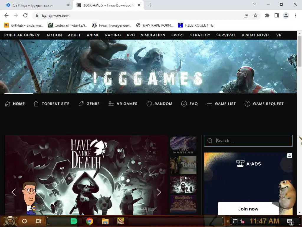
Task: Open GitHub - Enderma bookmark
Action: (x=24, y=25)
